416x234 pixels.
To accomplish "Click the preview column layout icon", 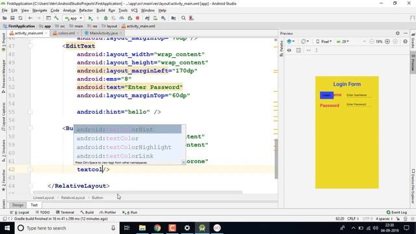I will (298, 50).
